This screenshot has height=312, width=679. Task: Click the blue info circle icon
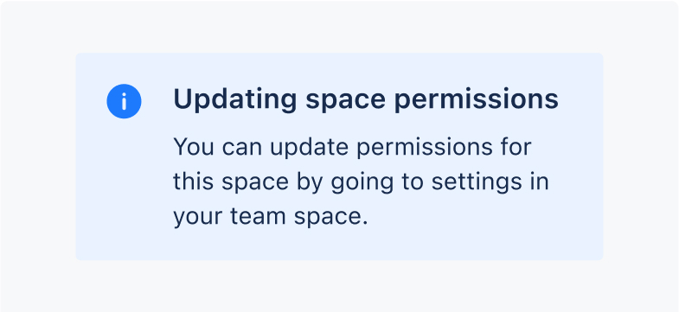click(x=124, y=101)
